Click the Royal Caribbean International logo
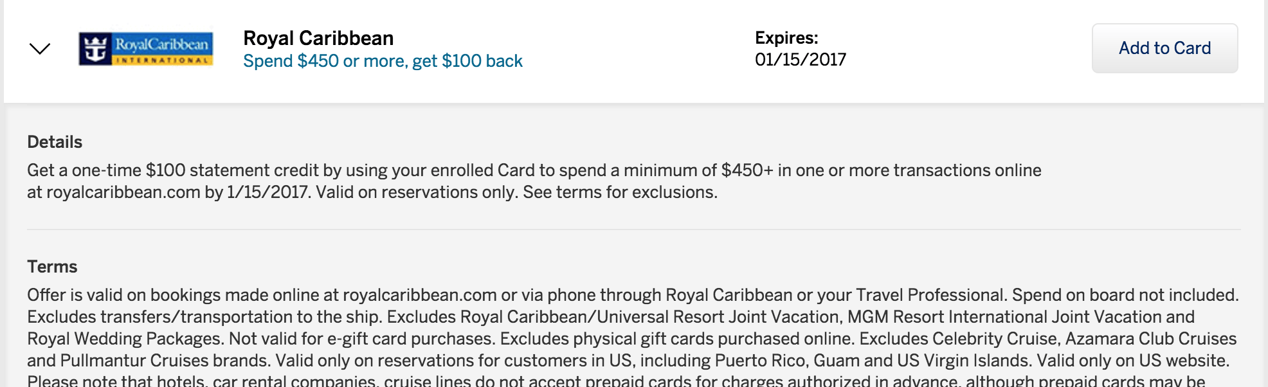 point(146,49)
